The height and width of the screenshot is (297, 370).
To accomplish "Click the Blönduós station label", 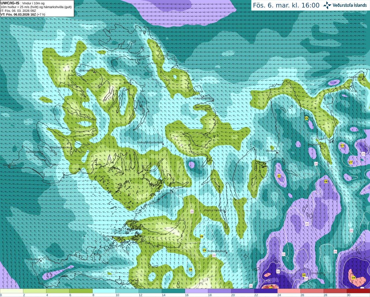I will coord(271,151).
